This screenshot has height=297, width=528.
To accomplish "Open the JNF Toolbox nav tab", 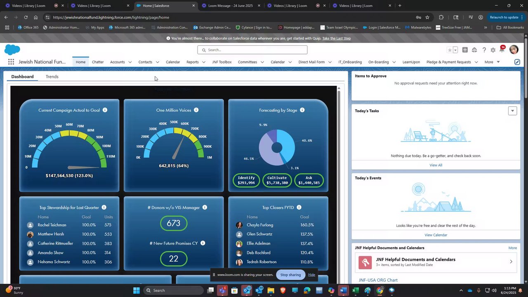I will 222,62.
